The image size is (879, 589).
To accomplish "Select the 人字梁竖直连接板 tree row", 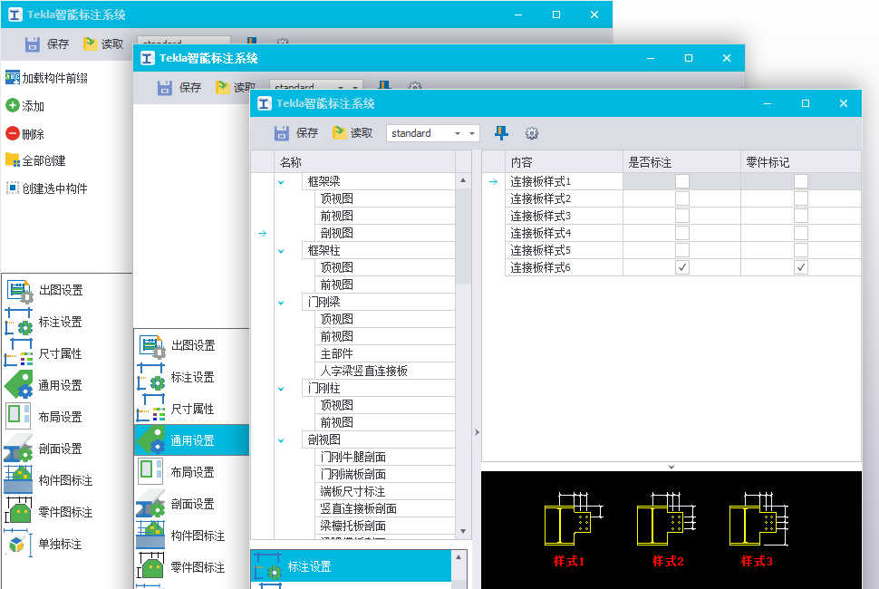I will (386, 371).
